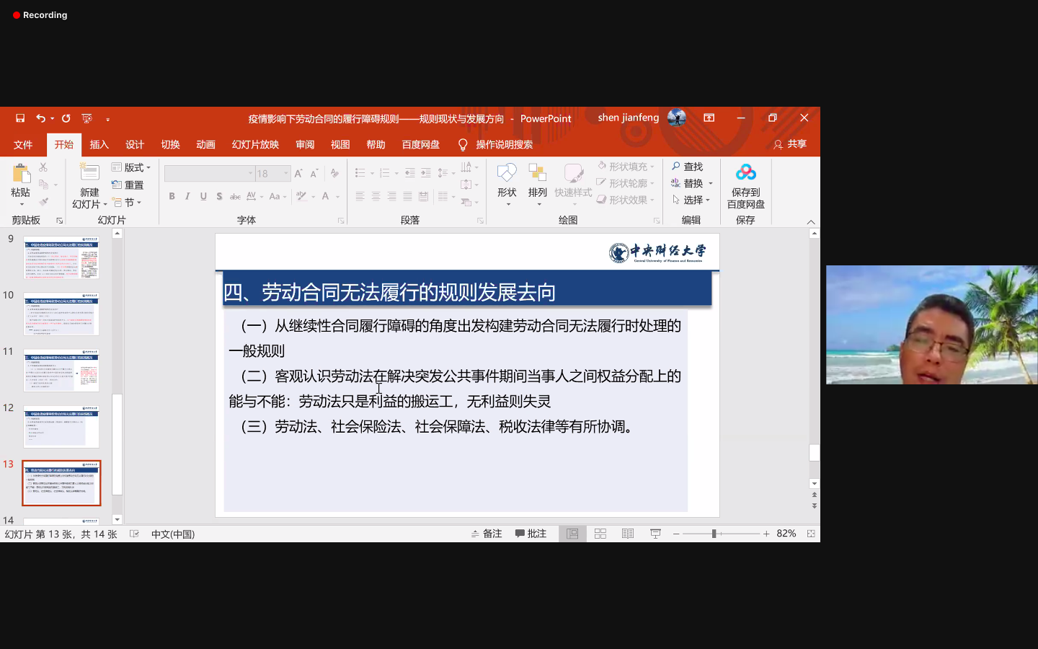The width and height of the screenshot is (1038, 649).
Task: Insert a new slide with 新建幻灯片 icon
Action: (x=89, y=174)
